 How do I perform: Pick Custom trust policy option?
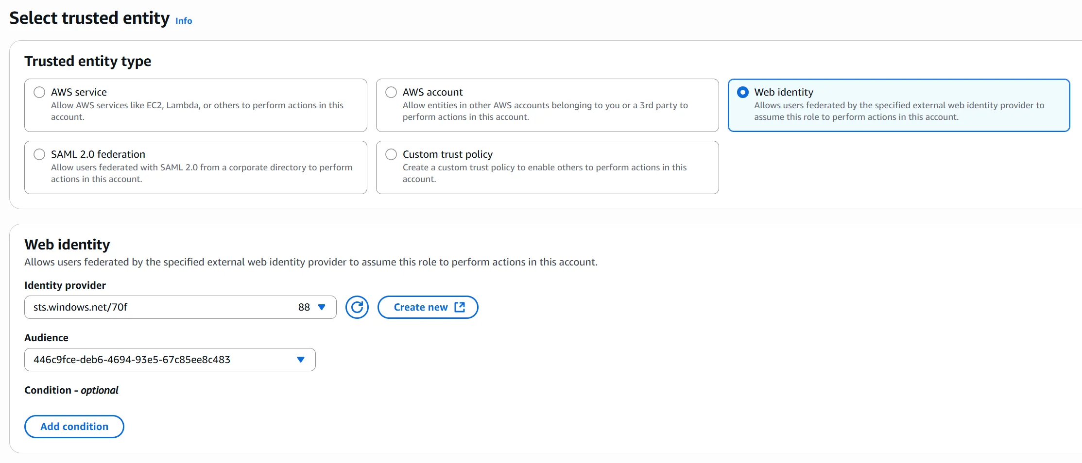391,154
